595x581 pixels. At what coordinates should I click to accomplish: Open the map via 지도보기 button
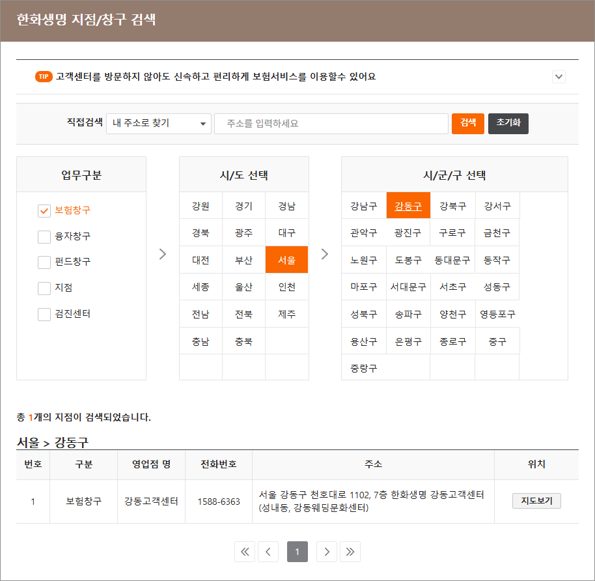[536, 501]
